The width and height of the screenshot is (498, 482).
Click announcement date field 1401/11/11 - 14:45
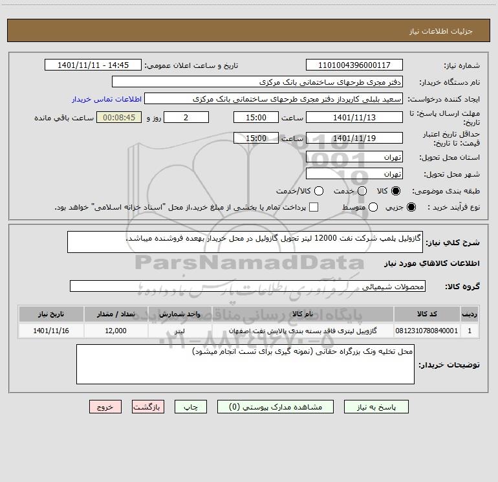click(x=93, y=65)
